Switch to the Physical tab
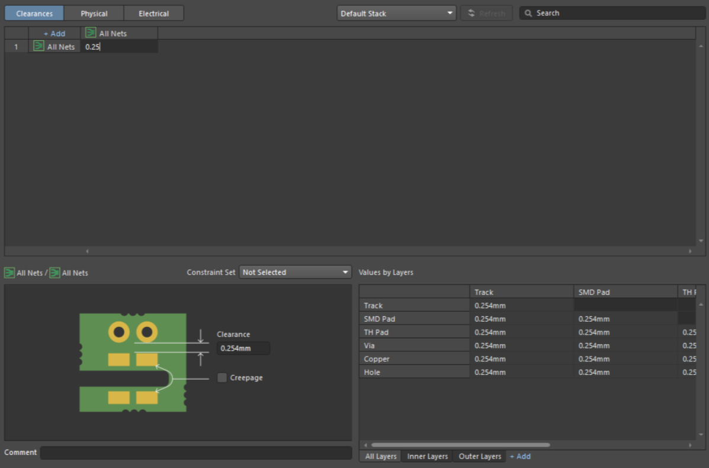This screenshot has width=709, height=468. (94, 13)
